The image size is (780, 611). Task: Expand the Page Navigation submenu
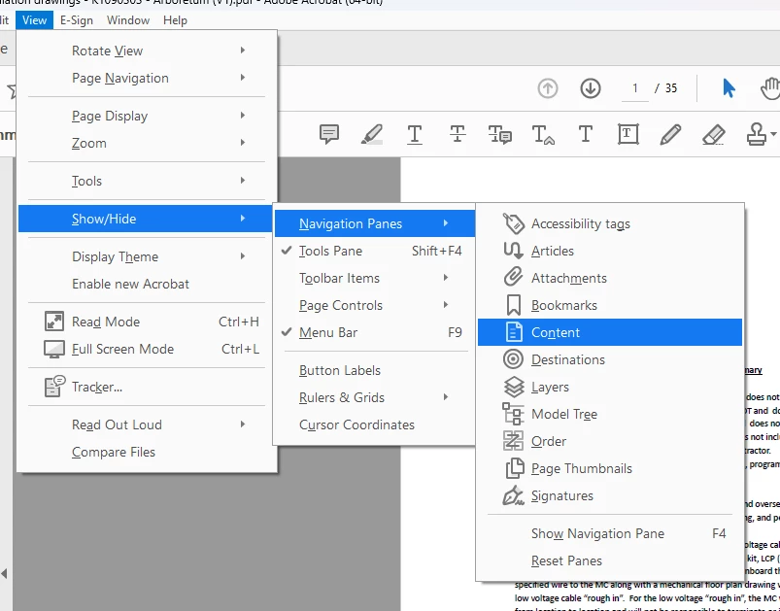click(147, 78)
